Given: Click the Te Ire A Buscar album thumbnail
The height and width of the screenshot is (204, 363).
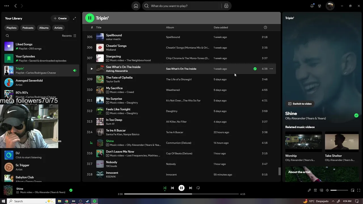Looking at the screenshot, I should pos(100,132).
